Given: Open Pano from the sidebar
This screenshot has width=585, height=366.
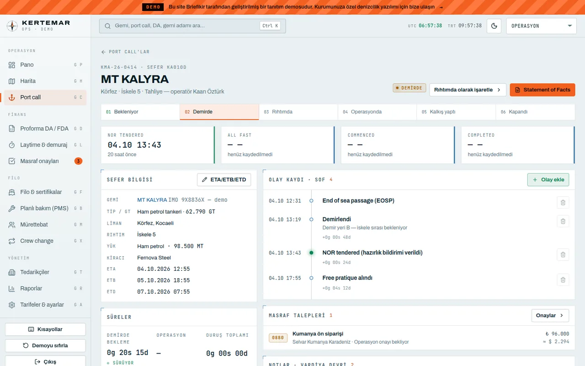Looking at the screenshot, I should coord(45,65).
